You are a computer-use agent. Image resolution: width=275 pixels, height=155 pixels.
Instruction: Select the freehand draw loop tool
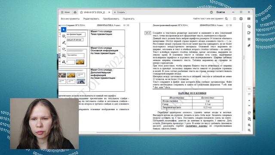point(64,49)
